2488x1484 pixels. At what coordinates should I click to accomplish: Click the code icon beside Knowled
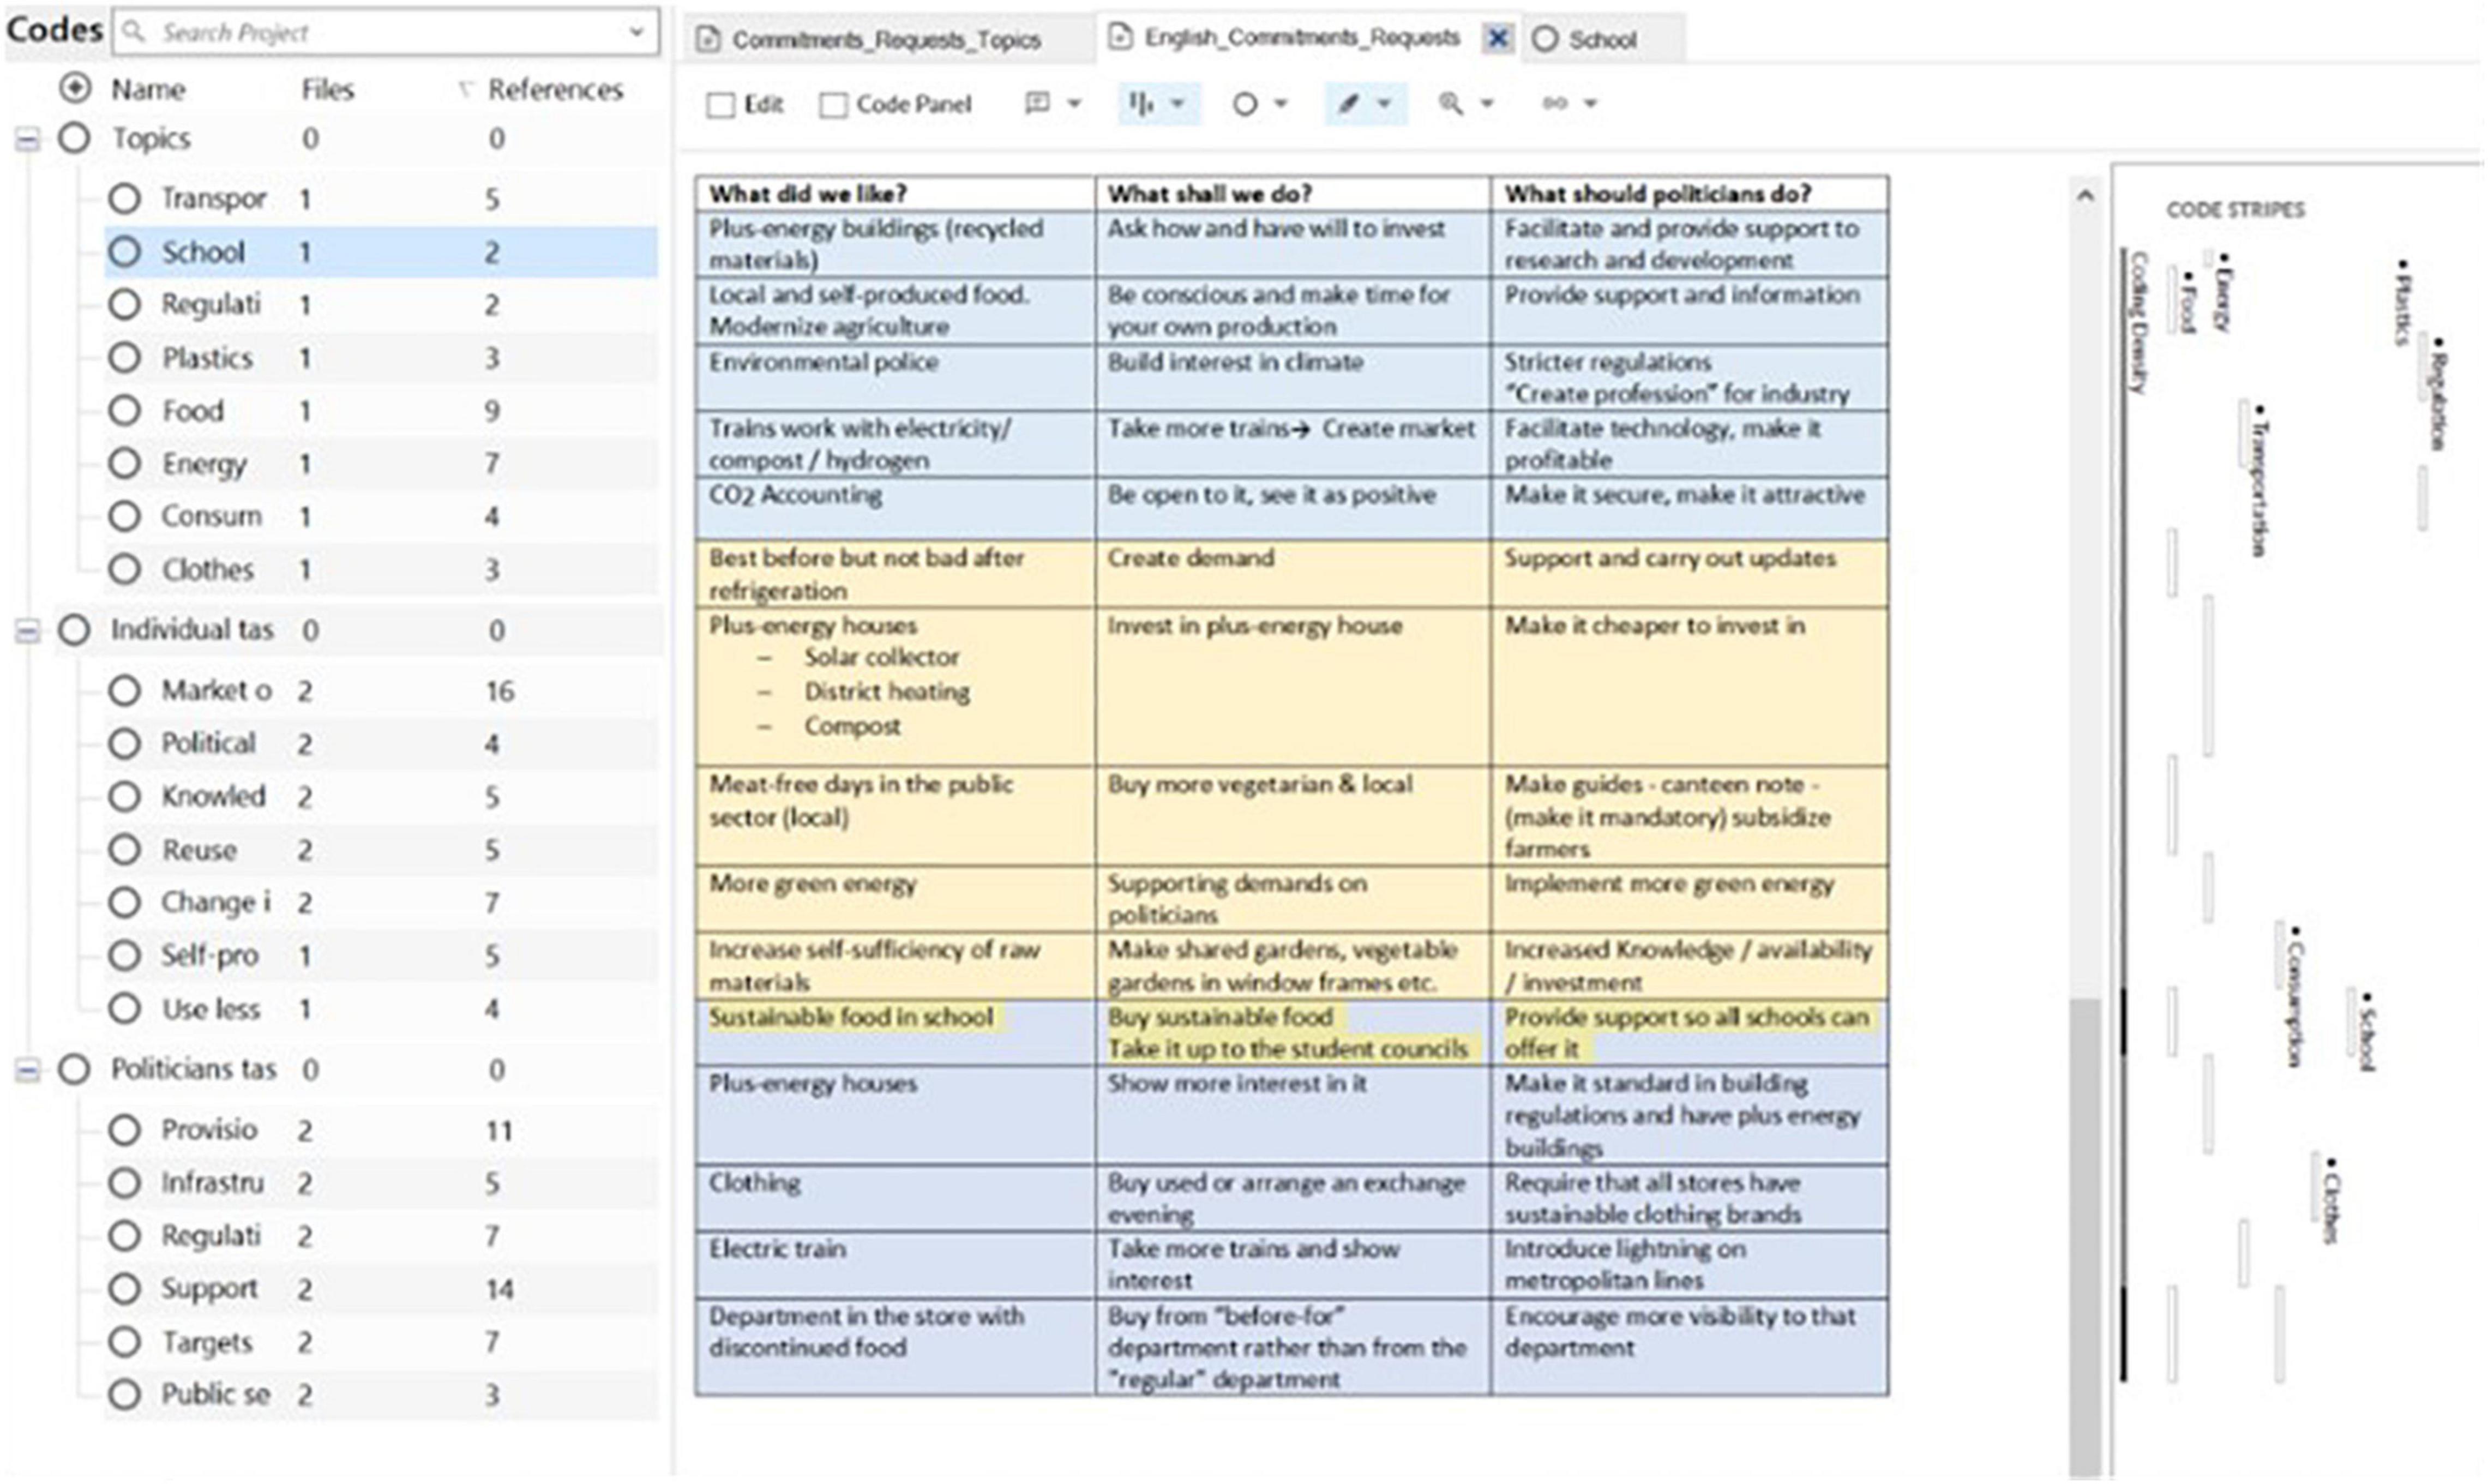124,796
